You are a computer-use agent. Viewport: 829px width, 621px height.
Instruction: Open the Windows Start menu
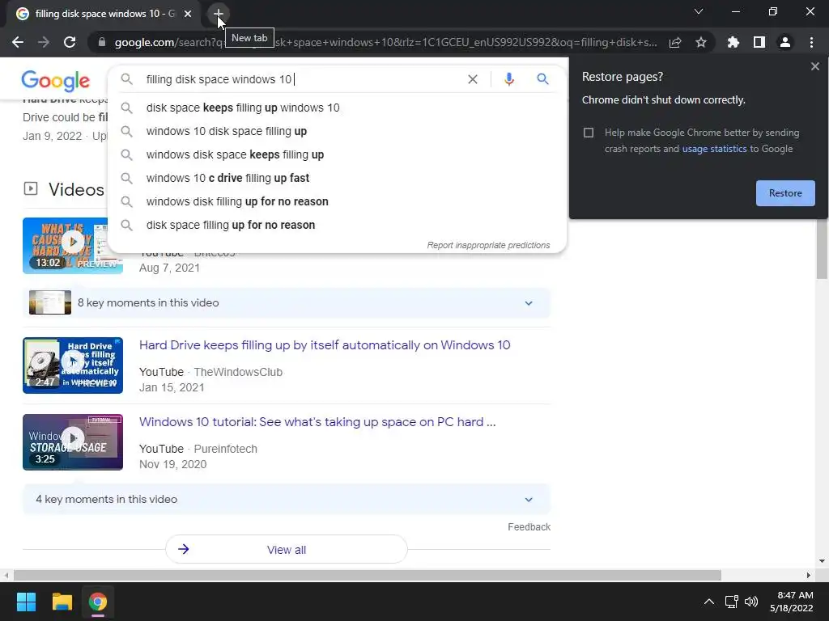coord(26,602)
